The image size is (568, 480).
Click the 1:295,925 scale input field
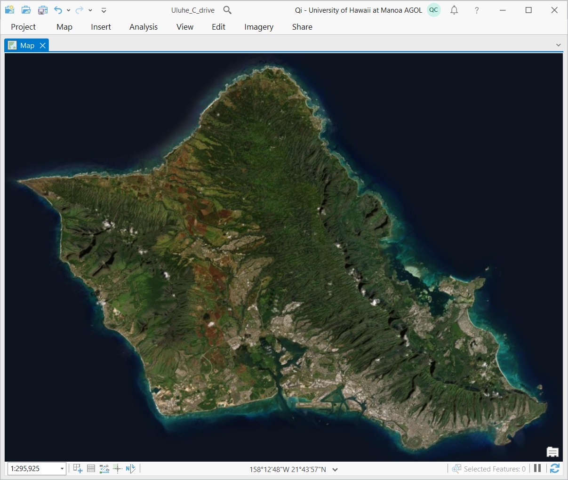coord(33,469)
